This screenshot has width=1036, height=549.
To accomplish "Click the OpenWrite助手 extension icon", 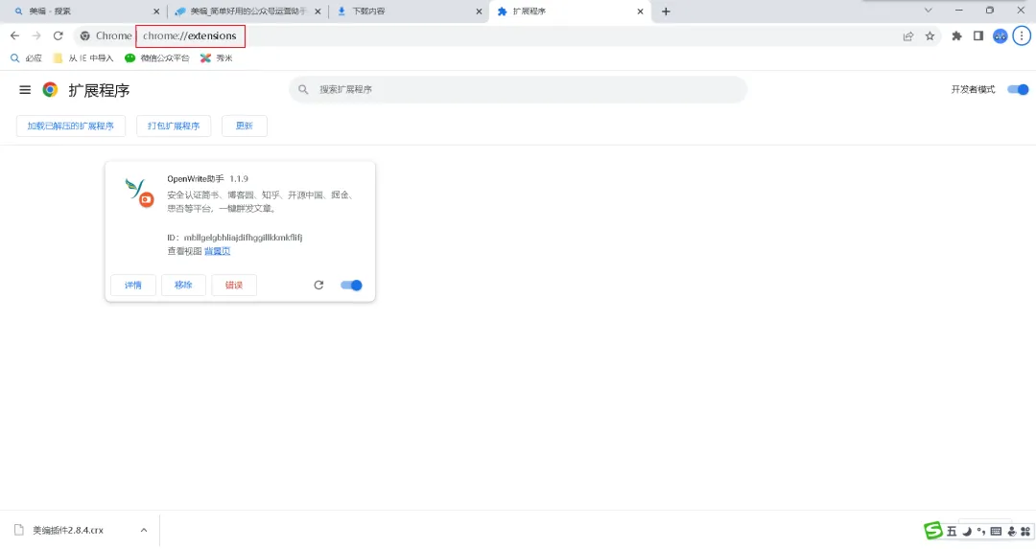I will coord(139,193).
